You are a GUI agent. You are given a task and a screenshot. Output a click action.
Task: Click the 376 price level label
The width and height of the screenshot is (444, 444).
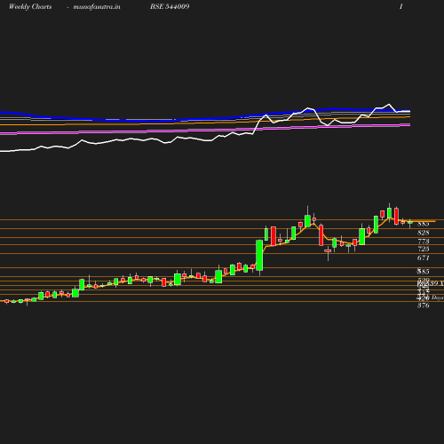pos(424,305)
